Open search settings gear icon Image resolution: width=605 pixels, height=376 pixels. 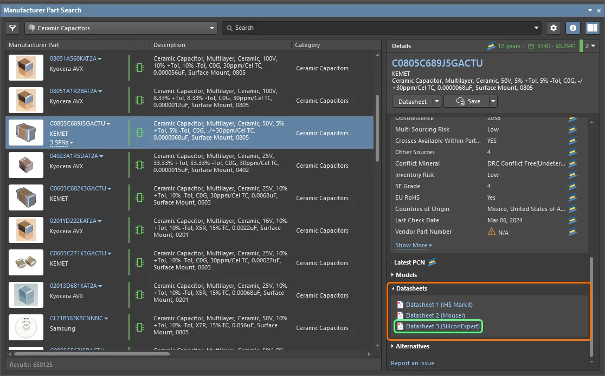point(553,28)
